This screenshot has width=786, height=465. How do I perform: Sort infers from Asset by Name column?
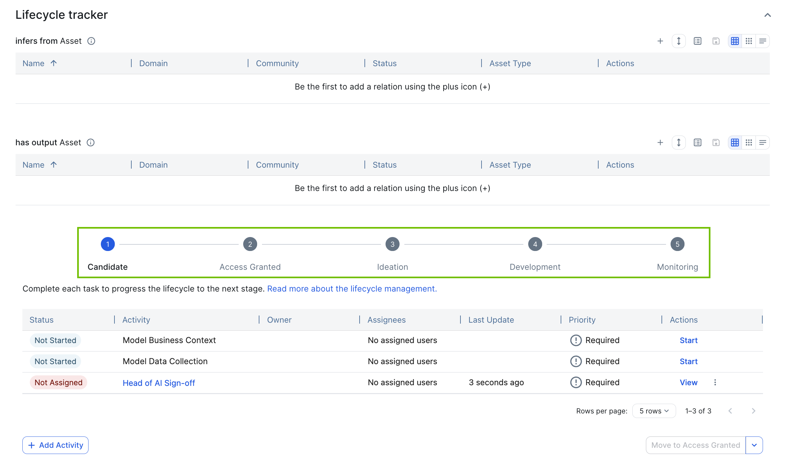pos(34,64)
